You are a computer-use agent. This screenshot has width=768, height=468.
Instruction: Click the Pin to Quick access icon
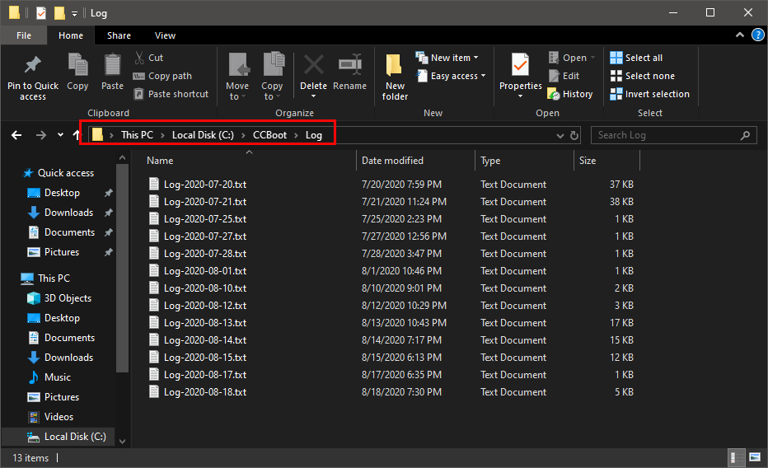pos(33,66)
